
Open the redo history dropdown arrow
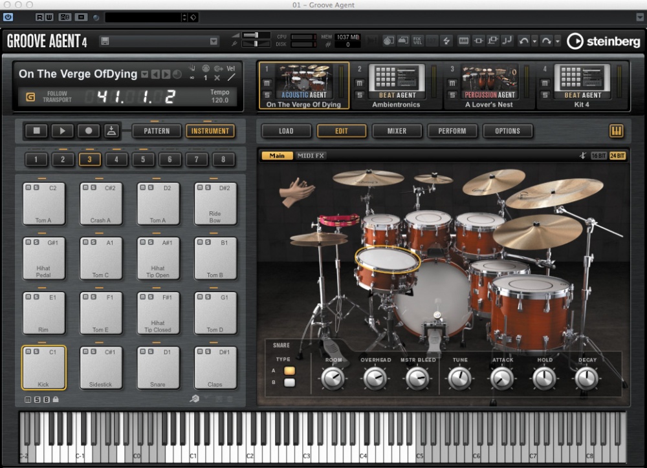point(558,41)
